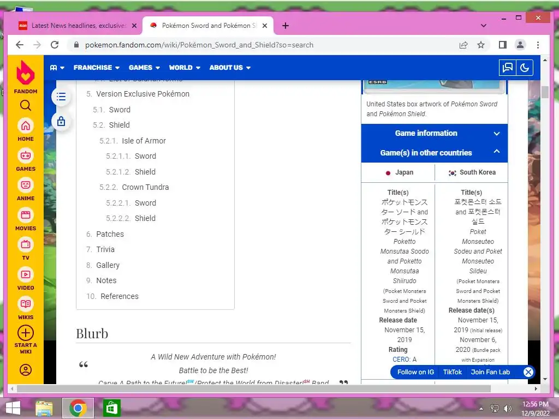
Task: Reload the page
Action: click(55, 45)
